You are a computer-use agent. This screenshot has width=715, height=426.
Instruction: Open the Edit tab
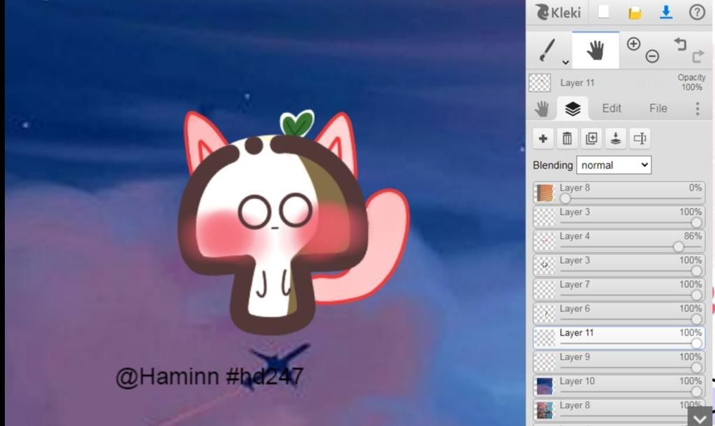[x=612, y=108]
